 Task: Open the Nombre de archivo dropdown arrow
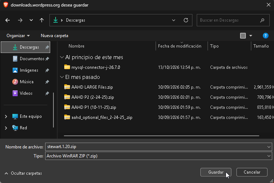tap(269, 147)
